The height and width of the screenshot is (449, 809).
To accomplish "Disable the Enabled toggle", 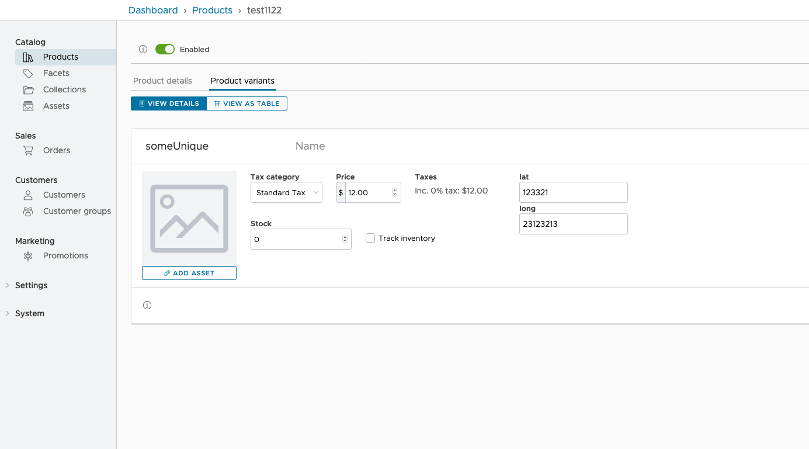I will pos(165,49).
